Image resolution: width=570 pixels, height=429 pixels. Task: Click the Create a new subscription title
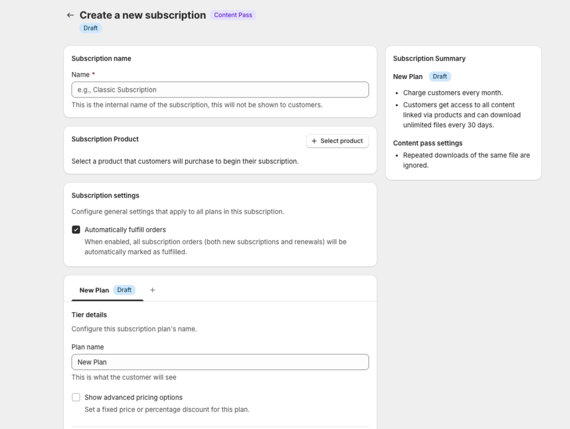tap(142, 15)
